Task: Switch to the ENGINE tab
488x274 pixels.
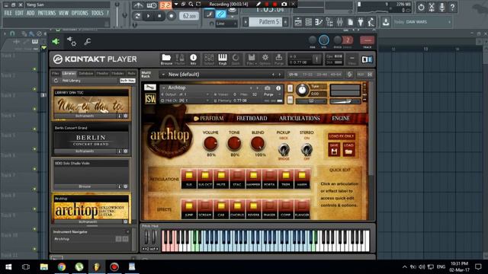Action: coord(341,119)
